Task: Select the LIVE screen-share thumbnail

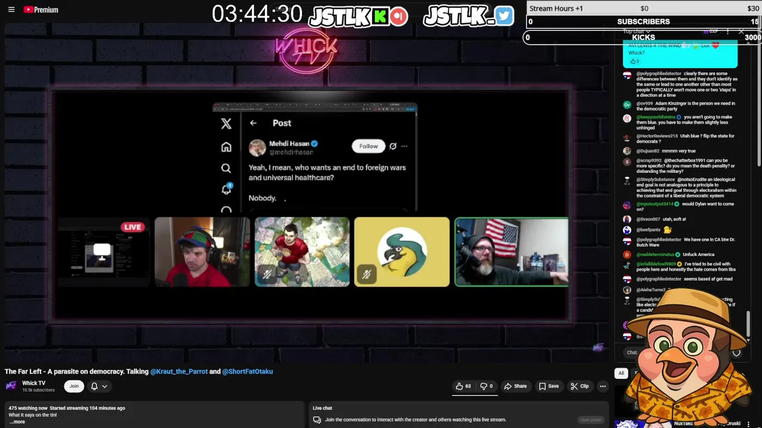Action: pos(102,252)
